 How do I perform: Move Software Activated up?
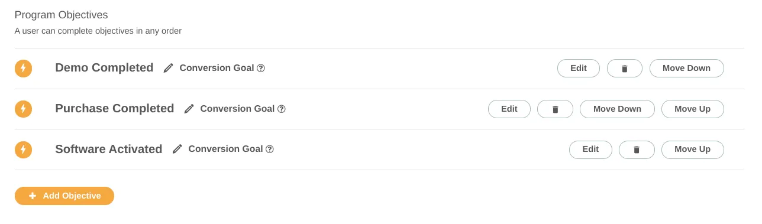pyautogui.click(x=693, y=150)
